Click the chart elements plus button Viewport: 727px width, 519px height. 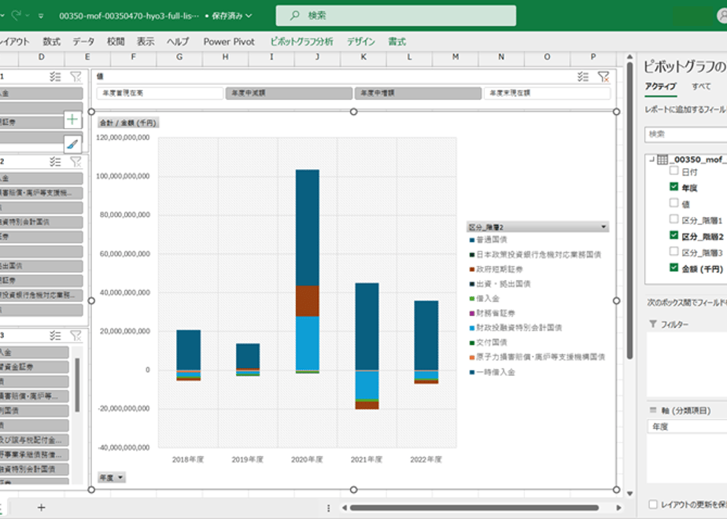coord(72,120)
